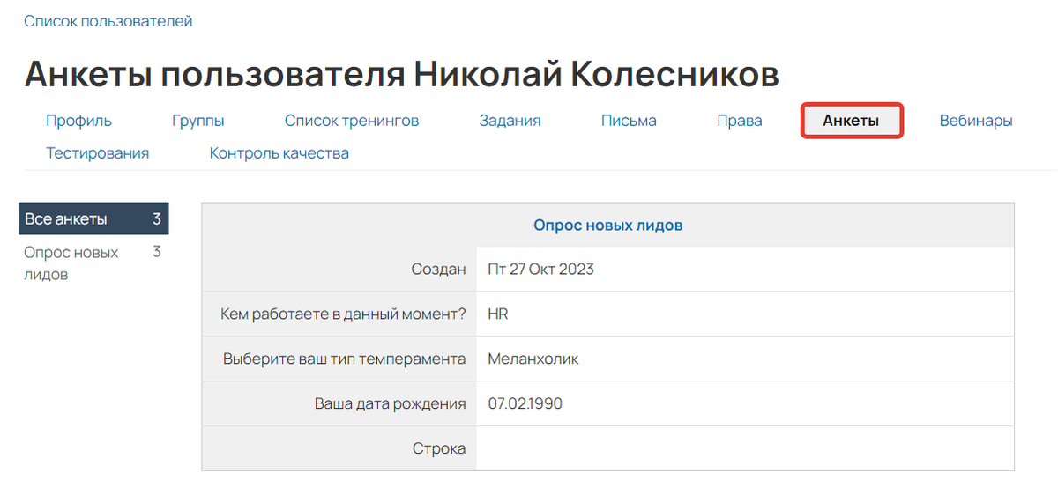Image resolution: width=1058 pixels, height=481 pixels.
Task: Click the Ваша дата рождения label
Action: [391, 404]
